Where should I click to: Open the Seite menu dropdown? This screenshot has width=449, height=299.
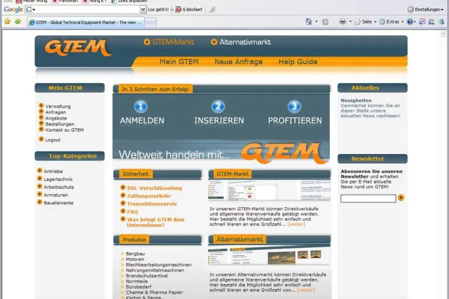click(365, 22)
